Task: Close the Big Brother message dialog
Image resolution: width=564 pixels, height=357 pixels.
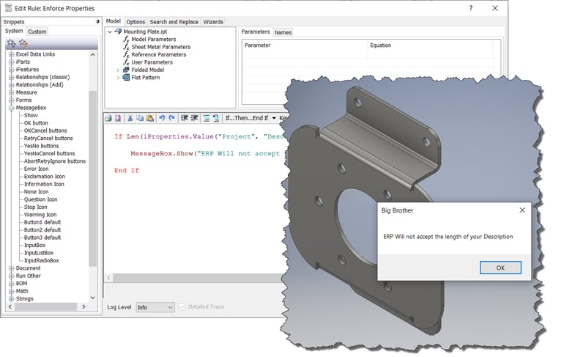Action: pos(522,210)
